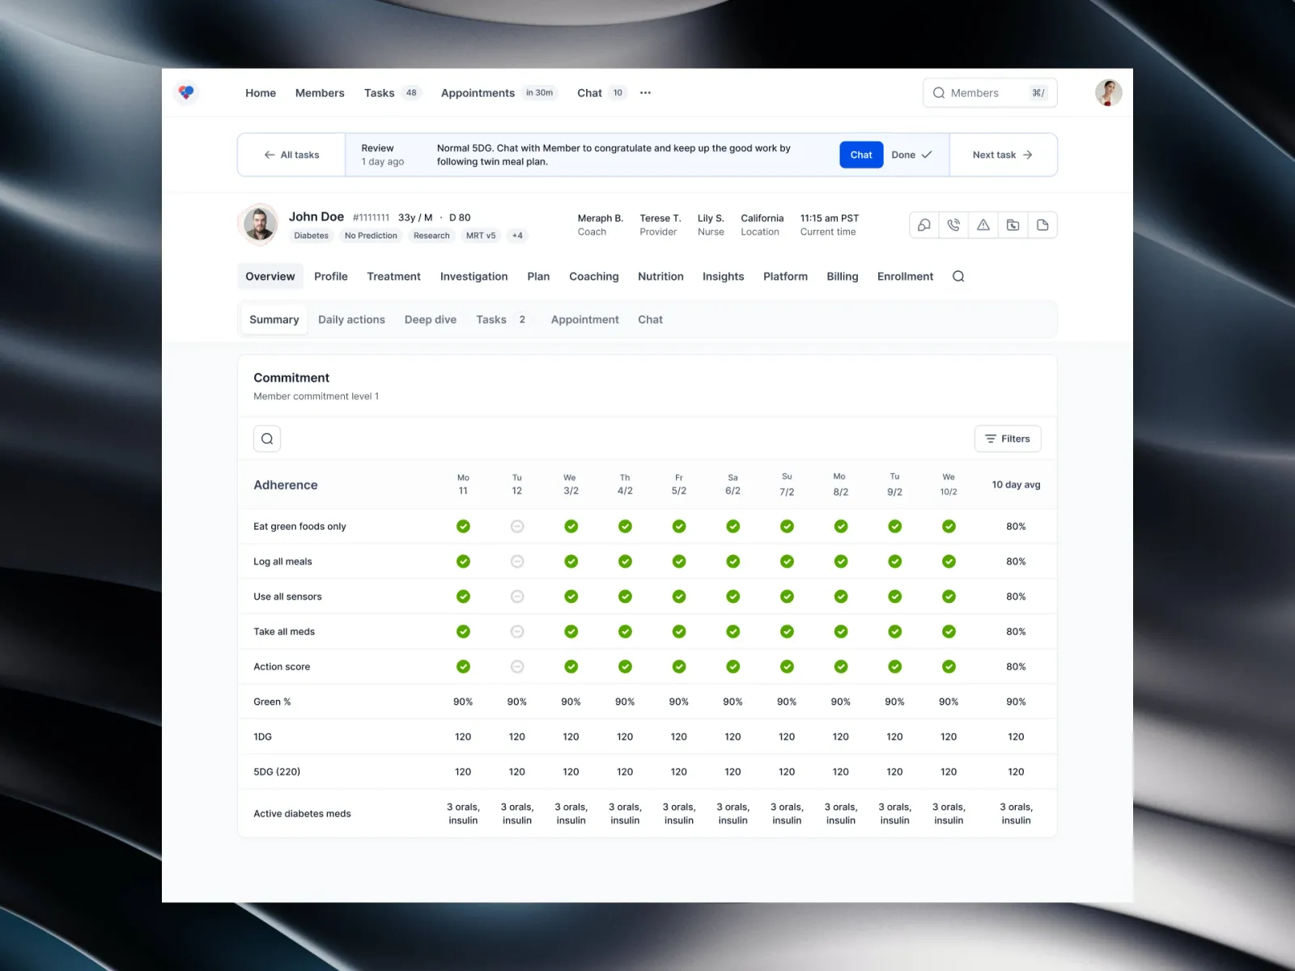Go back to All tasks
Image resolution: width=1295 pixels, height=971 pixels.
291,155
